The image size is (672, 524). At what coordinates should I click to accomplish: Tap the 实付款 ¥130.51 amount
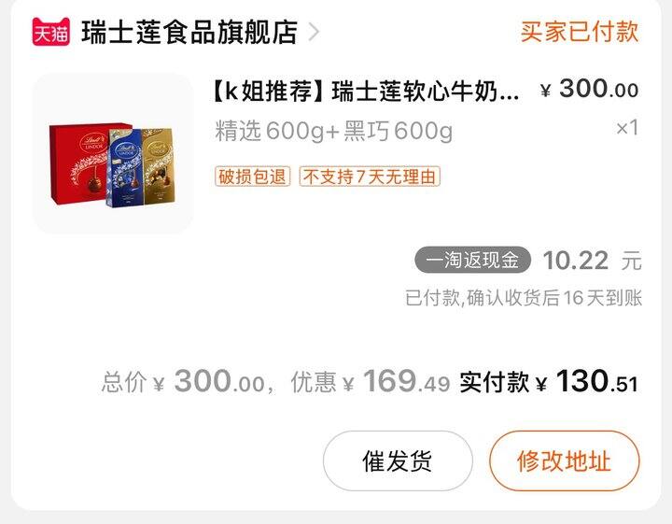549,381
